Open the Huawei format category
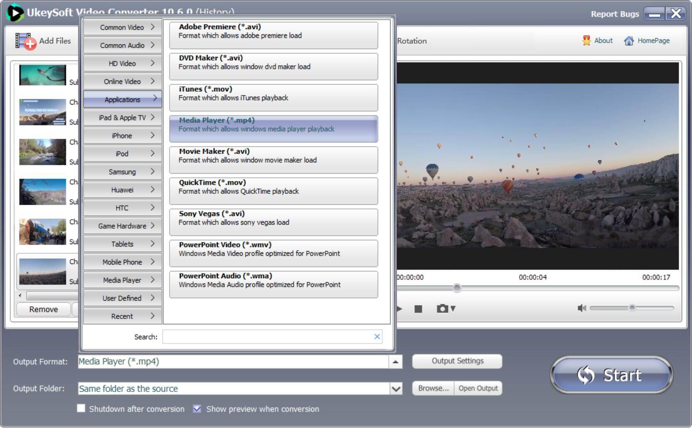This screenshot has height=428, width=692. [123, 190]
